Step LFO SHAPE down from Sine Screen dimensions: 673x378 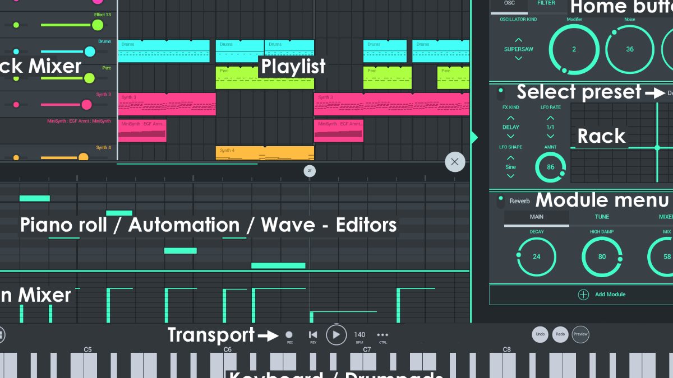(510, 176)
